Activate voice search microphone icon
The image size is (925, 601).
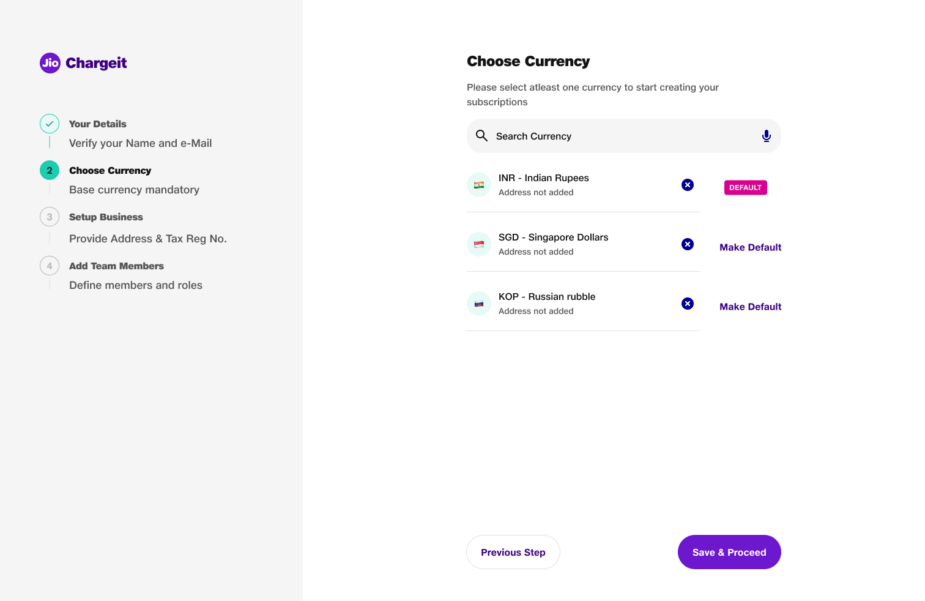(766, 136)
